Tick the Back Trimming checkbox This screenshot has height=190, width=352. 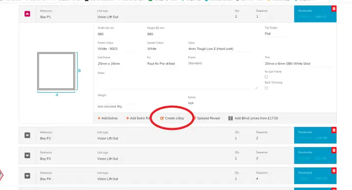266,88
